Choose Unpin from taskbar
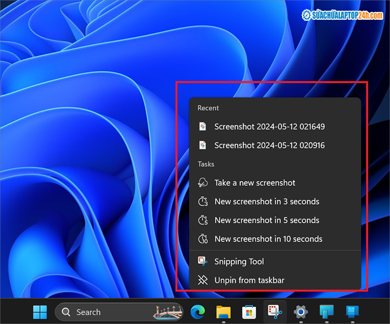 coord(275,280)
